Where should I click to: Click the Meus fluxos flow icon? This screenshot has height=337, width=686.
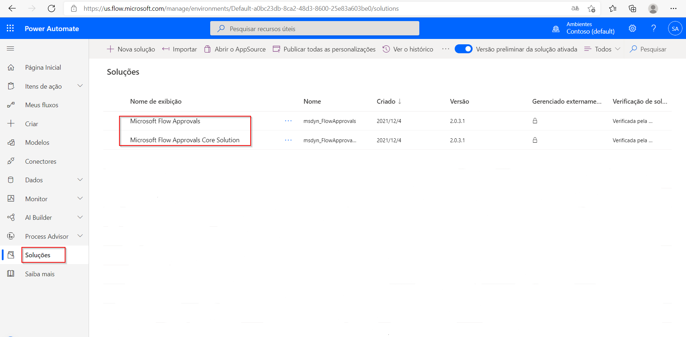(11, 105)
